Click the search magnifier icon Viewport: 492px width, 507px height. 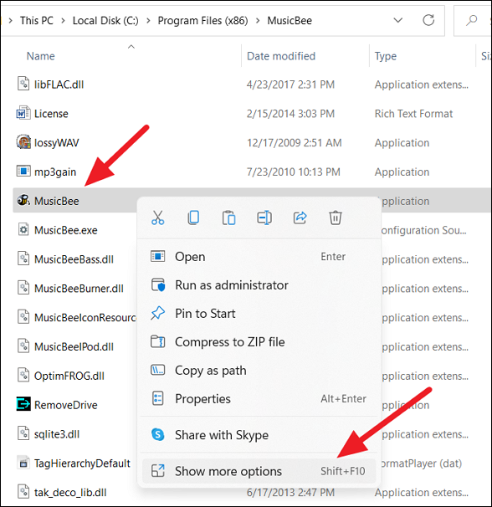point(471,20)
